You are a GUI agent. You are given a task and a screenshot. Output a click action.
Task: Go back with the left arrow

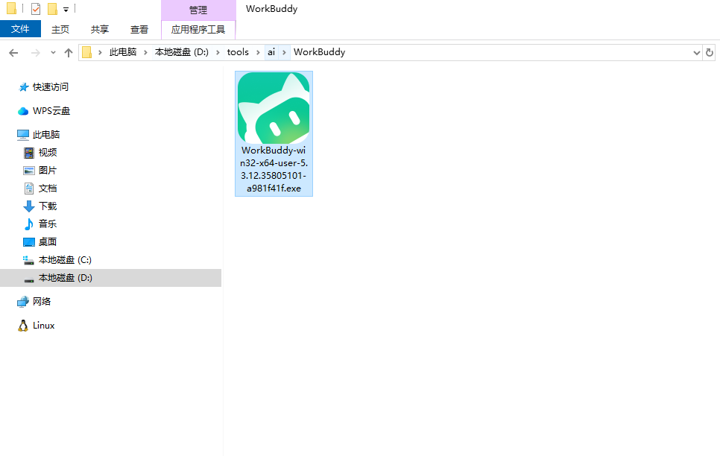(x=13, y=53)
